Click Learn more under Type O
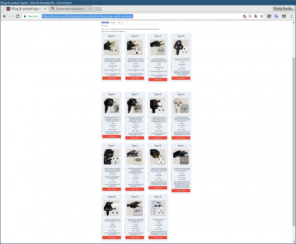 [158, 237]
